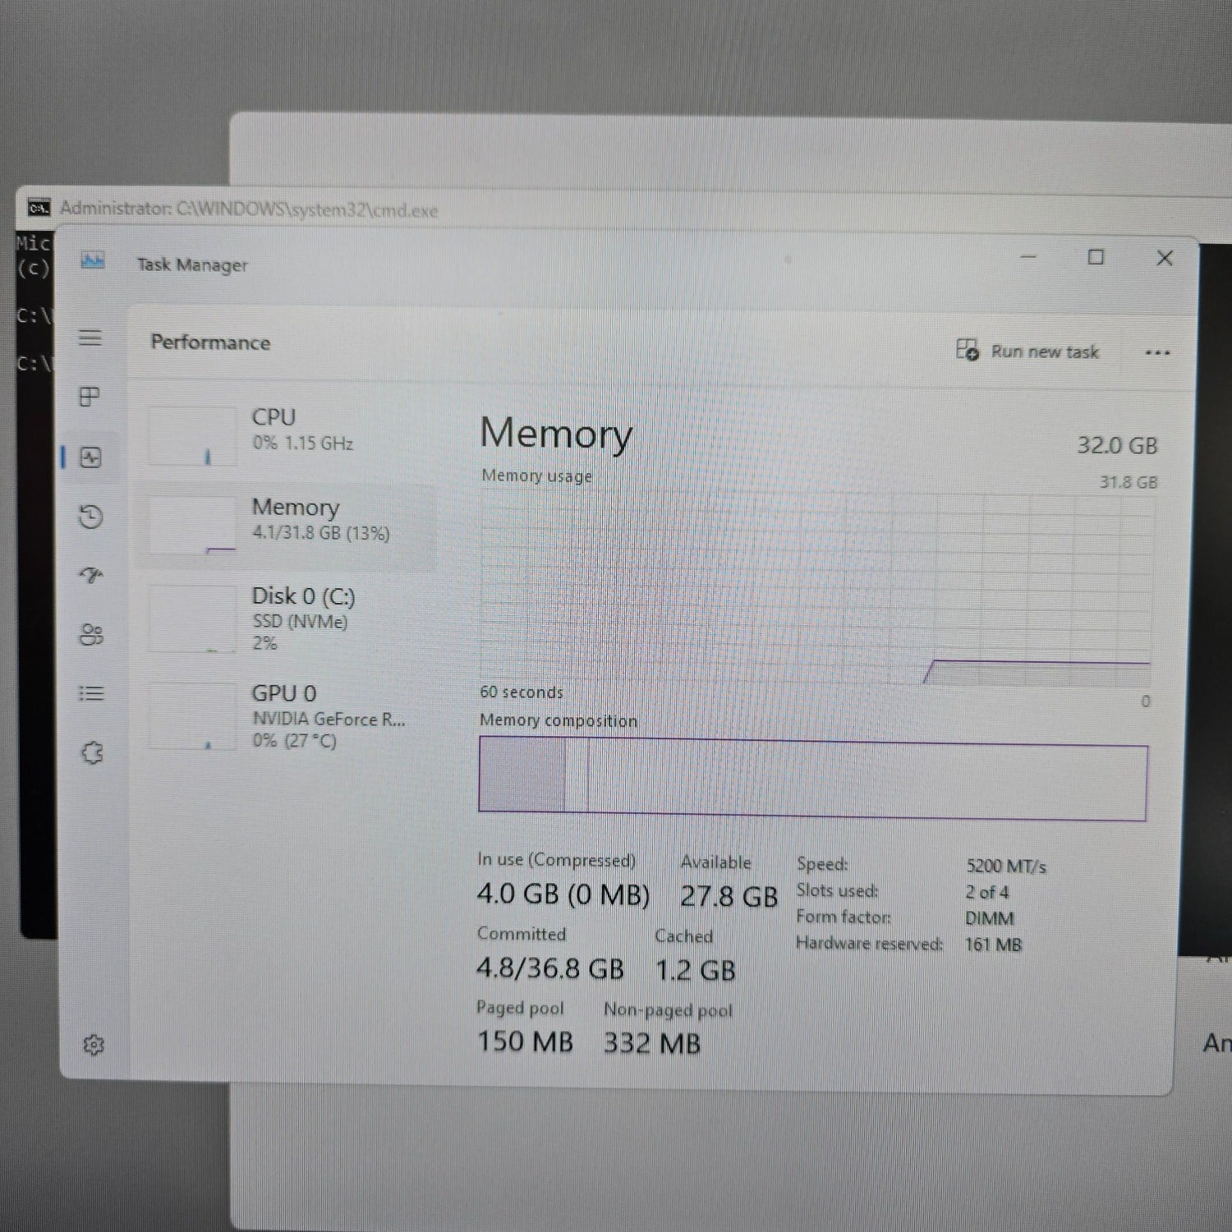Select the Disk 0 (C:) entry
Viewport: 1232px width, 1232px height.
pos(287,618)
